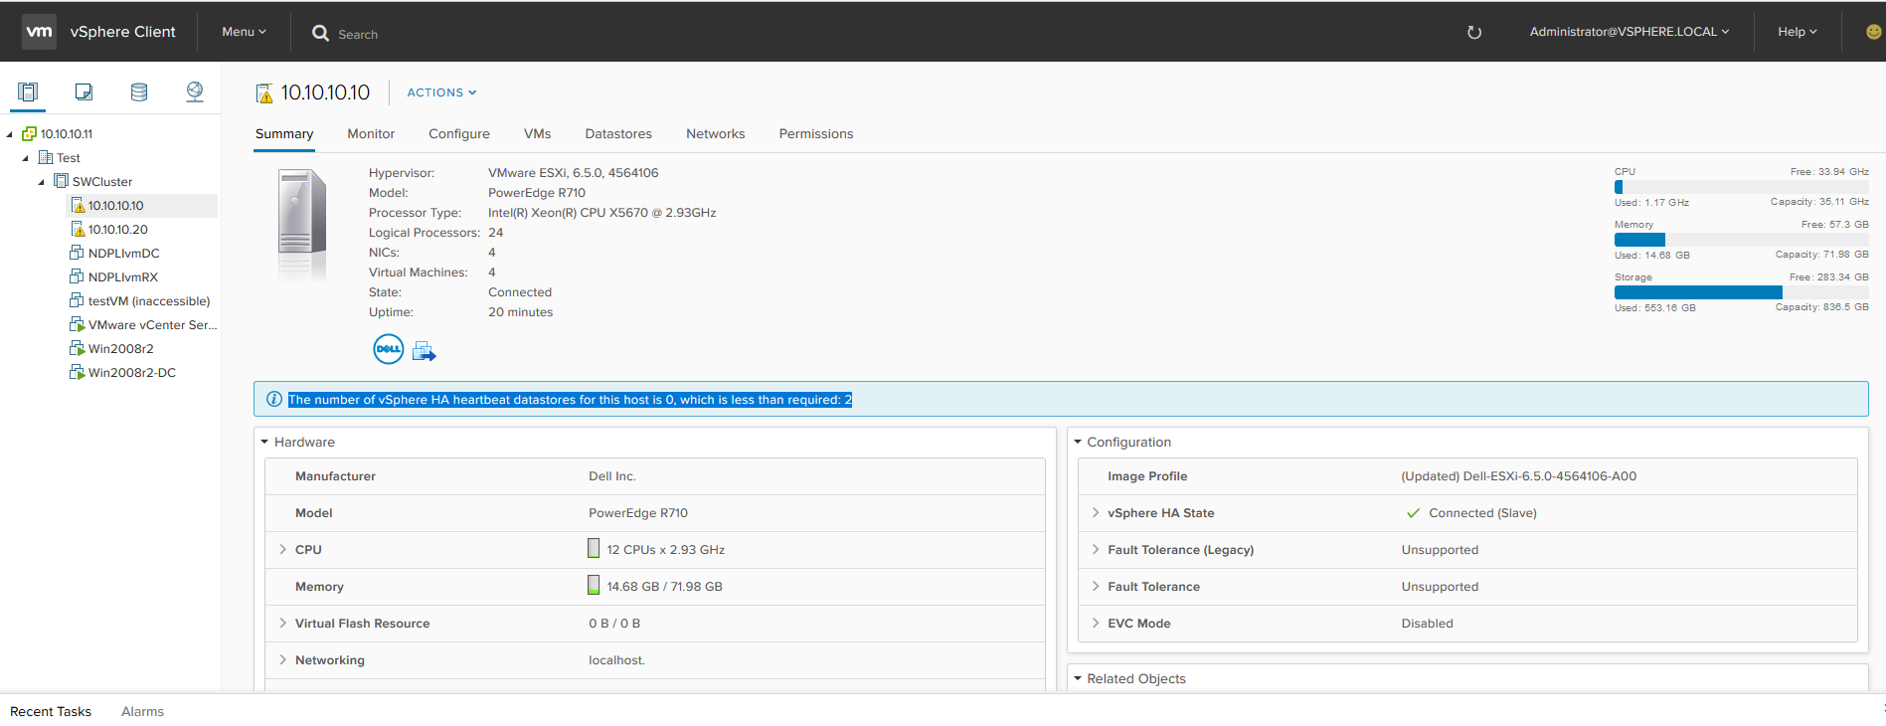Select VMware vCenter Ser... VM
Viewport: 1886px width, 726px height.
coord(152,325)
